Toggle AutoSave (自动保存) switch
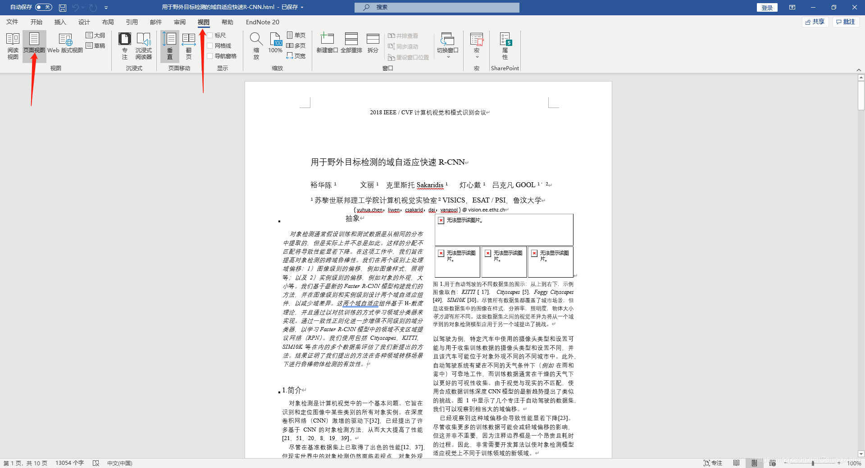The width and height of the screenshot is (865, 468). [44, 7]
